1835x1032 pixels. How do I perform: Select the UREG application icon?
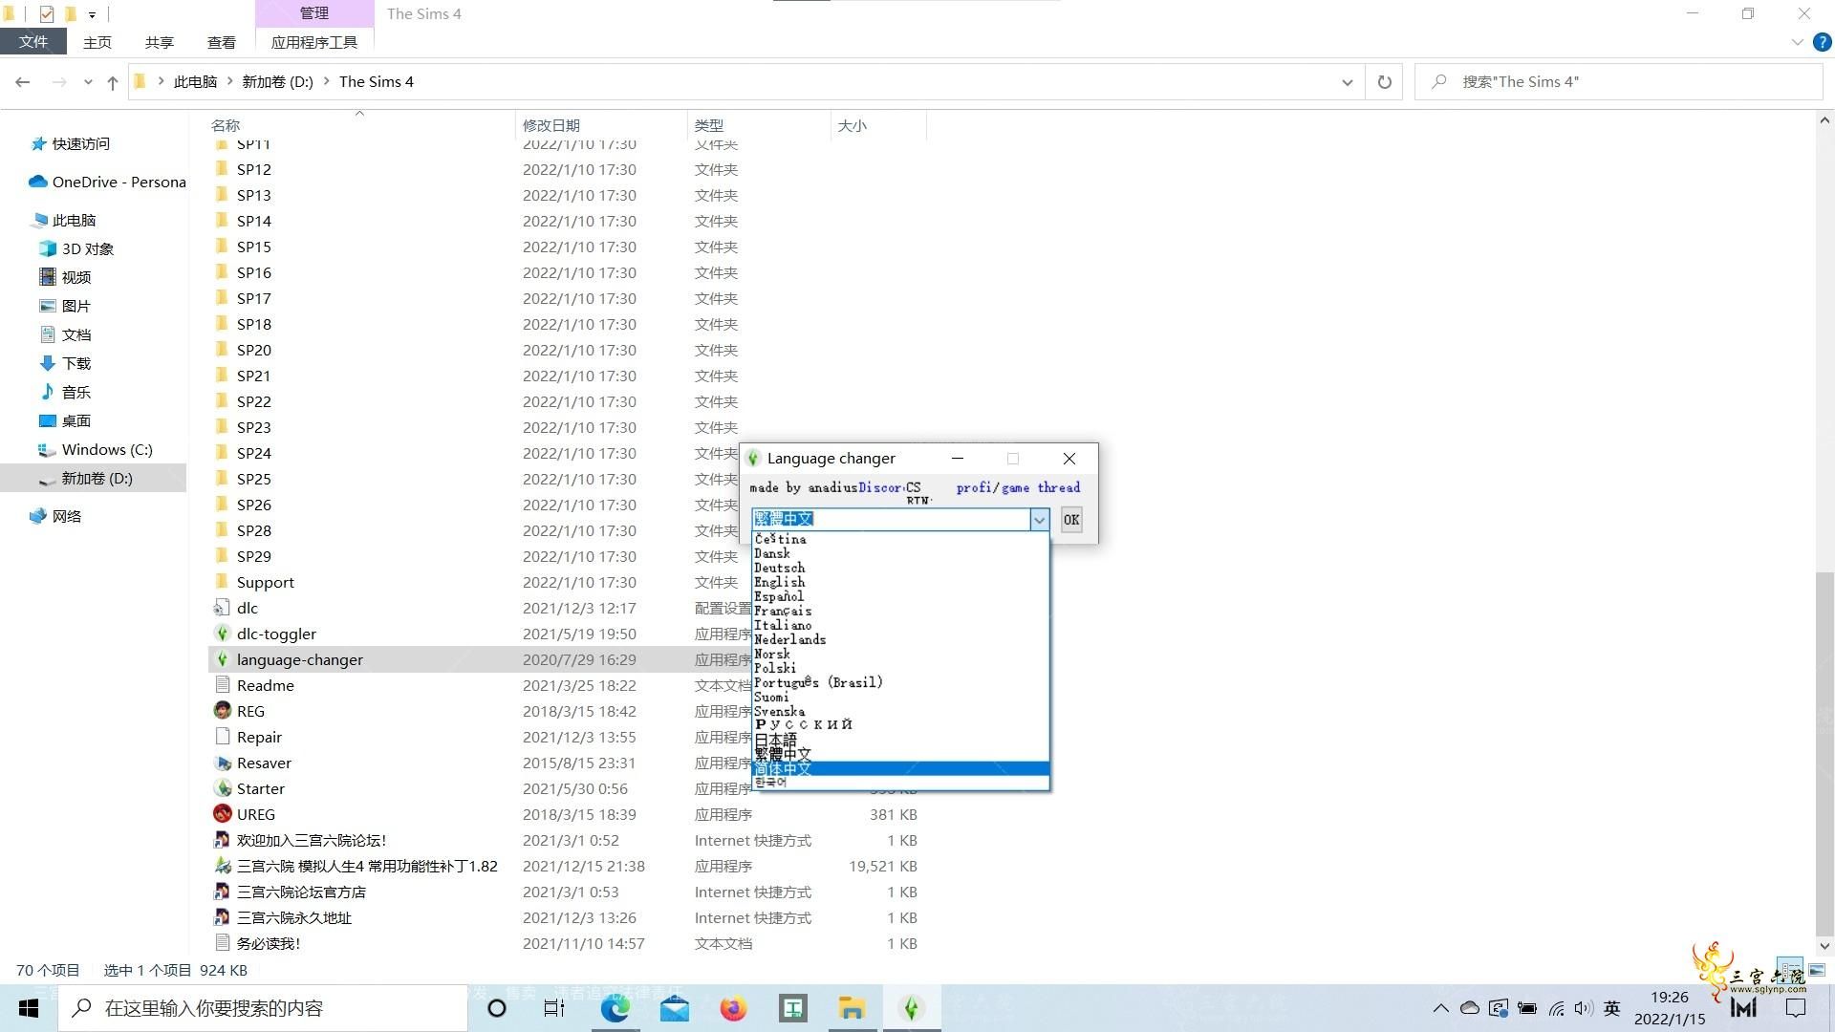point(222,814)
